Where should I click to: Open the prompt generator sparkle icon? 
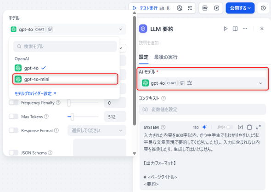204,127
